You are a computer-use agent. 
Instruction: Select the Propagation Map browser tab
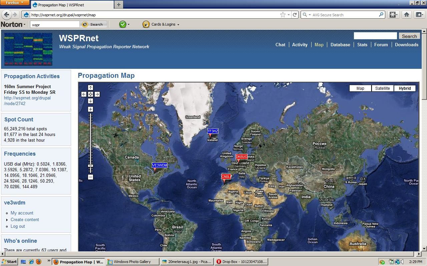click(x=72, y=5)
